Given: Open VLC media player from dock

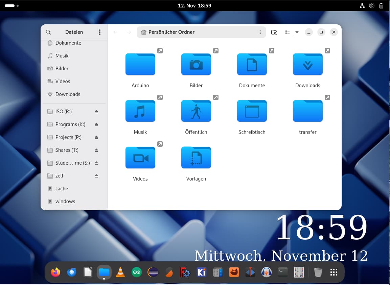Looking at the screenshot, I should [120, 272].
